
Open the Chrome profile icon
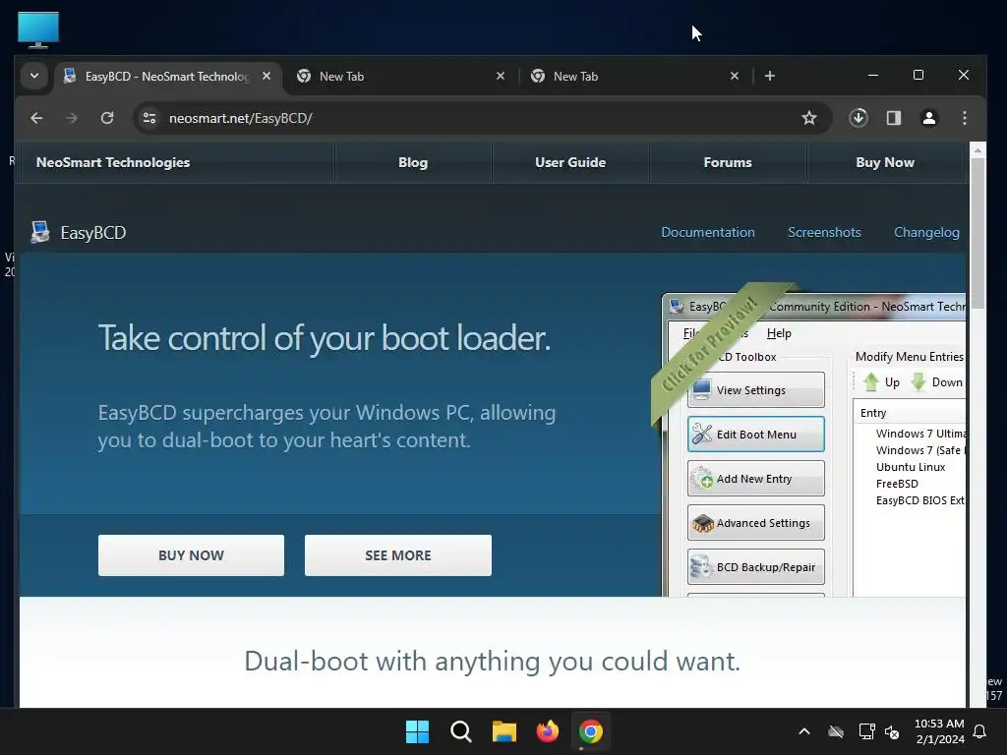pos(929,118)
